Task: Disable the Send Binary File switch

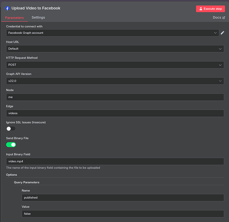Action: pyautogui.click(x=11, y=145)
